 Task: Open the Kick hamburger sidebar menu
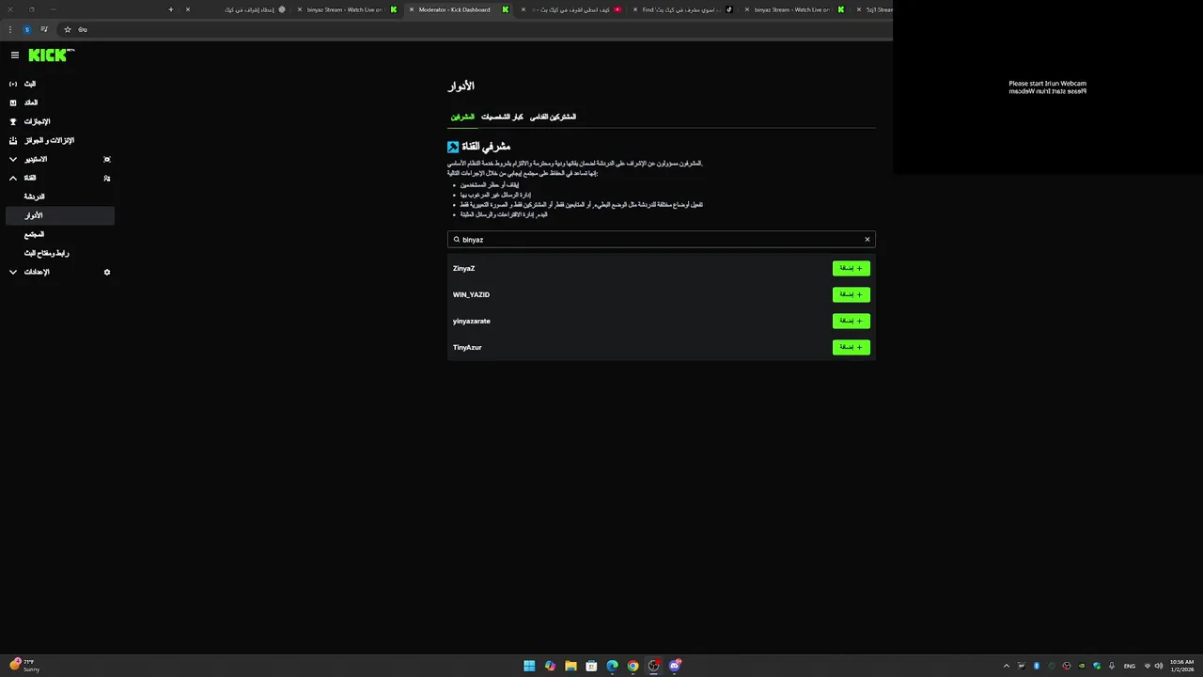pyautogui.click(x=15, y=55)
